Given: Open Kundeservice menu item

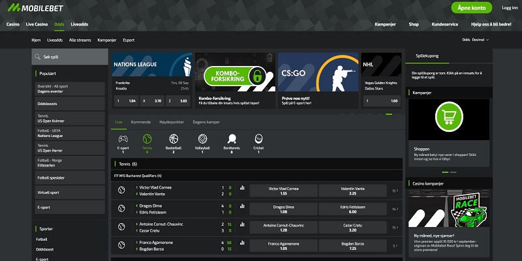Looking at the screenshot, I should pyautogui.click(x=445, y=24).
